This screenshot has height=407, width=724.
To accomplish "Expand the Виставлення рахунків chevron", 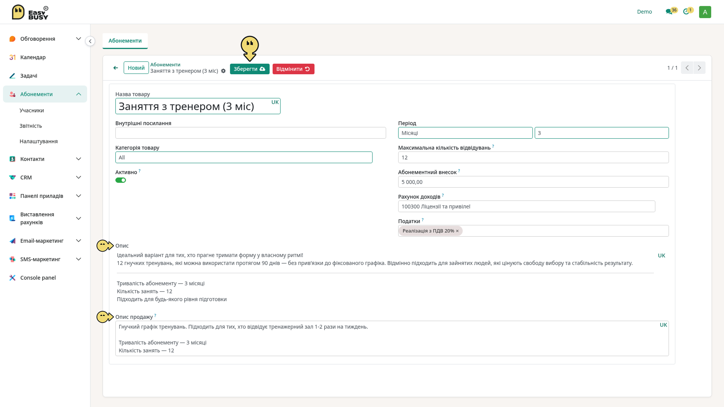I will pyautogui.click(x=78, y=218).
